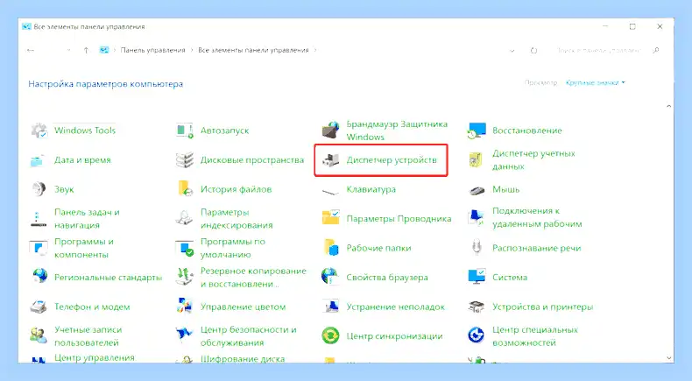Click Панель управления in the breadcrumb
Viewport: 692px width, 381px height.
(152, 50)
